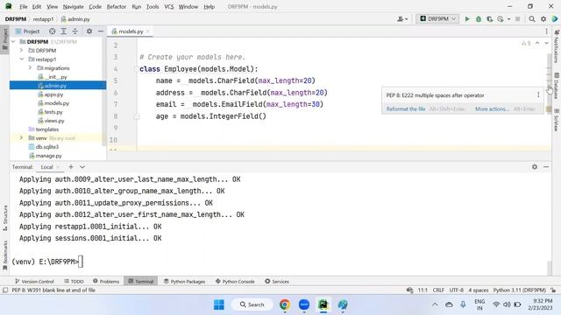Open the VCS menu
The width and height of the screenshot is (561, 315).
[x=168, y=6]
